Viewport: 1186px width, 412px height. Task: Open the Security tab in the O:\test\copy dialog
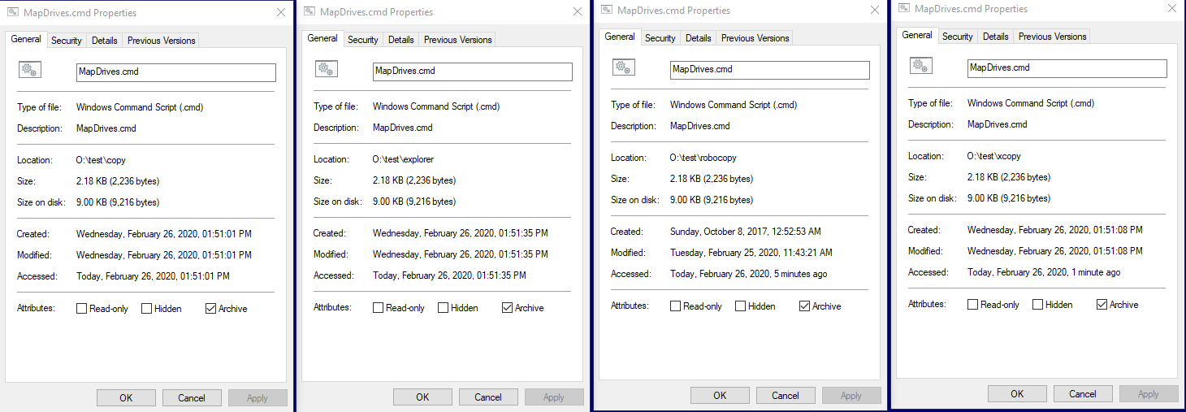click(66, 41)
